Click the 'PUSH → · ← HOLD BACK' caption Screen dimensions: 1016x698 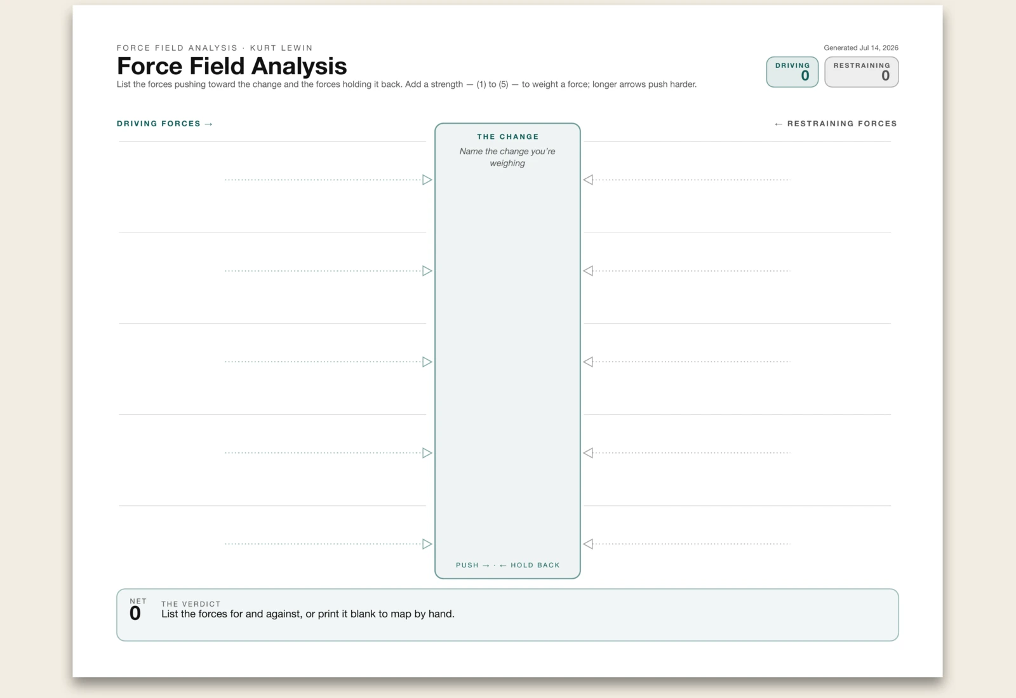point(508,565)
